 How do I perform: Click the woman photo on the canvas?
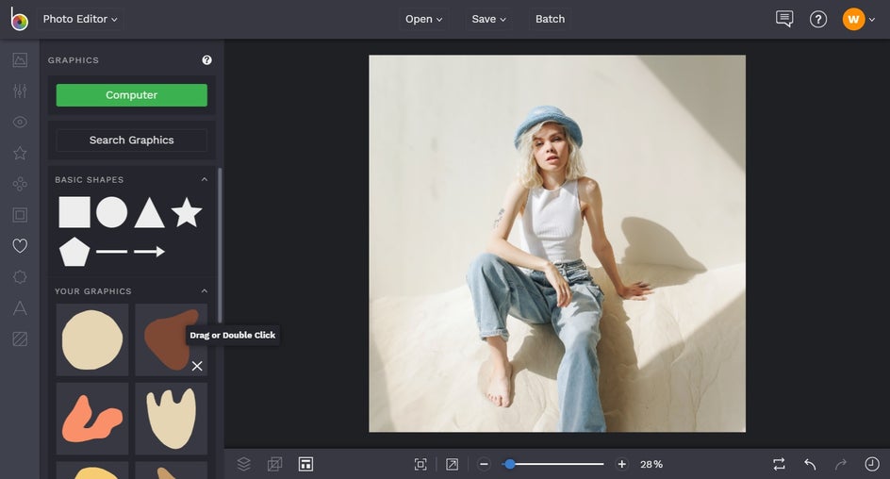[x=557, y=243]
